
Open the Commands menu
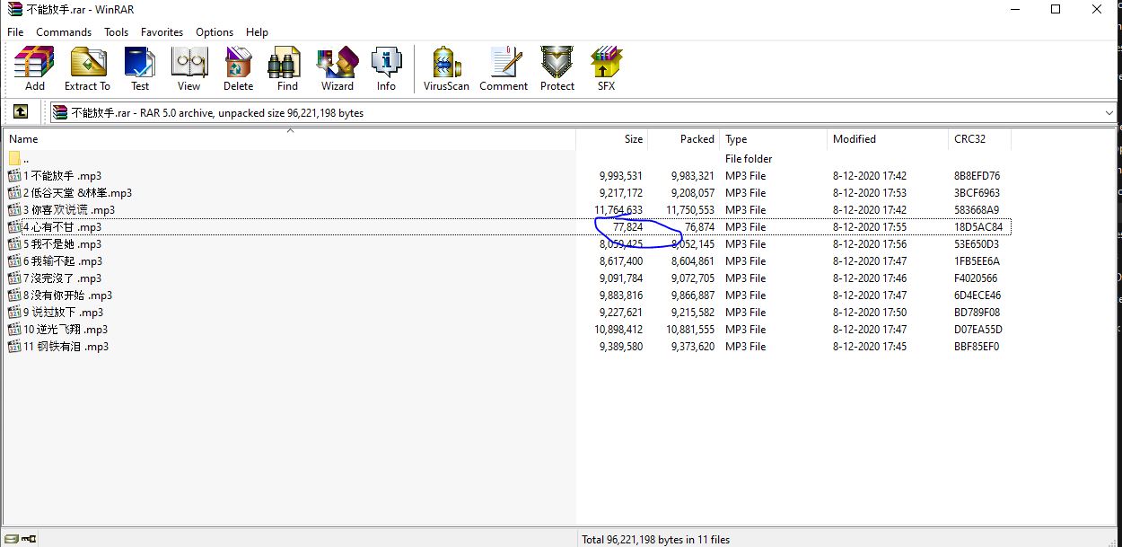(x=64, y=31)
